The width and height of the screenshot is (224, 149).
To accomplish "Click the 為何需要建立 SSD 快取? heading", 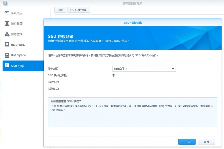I will (x=66, y=101).
